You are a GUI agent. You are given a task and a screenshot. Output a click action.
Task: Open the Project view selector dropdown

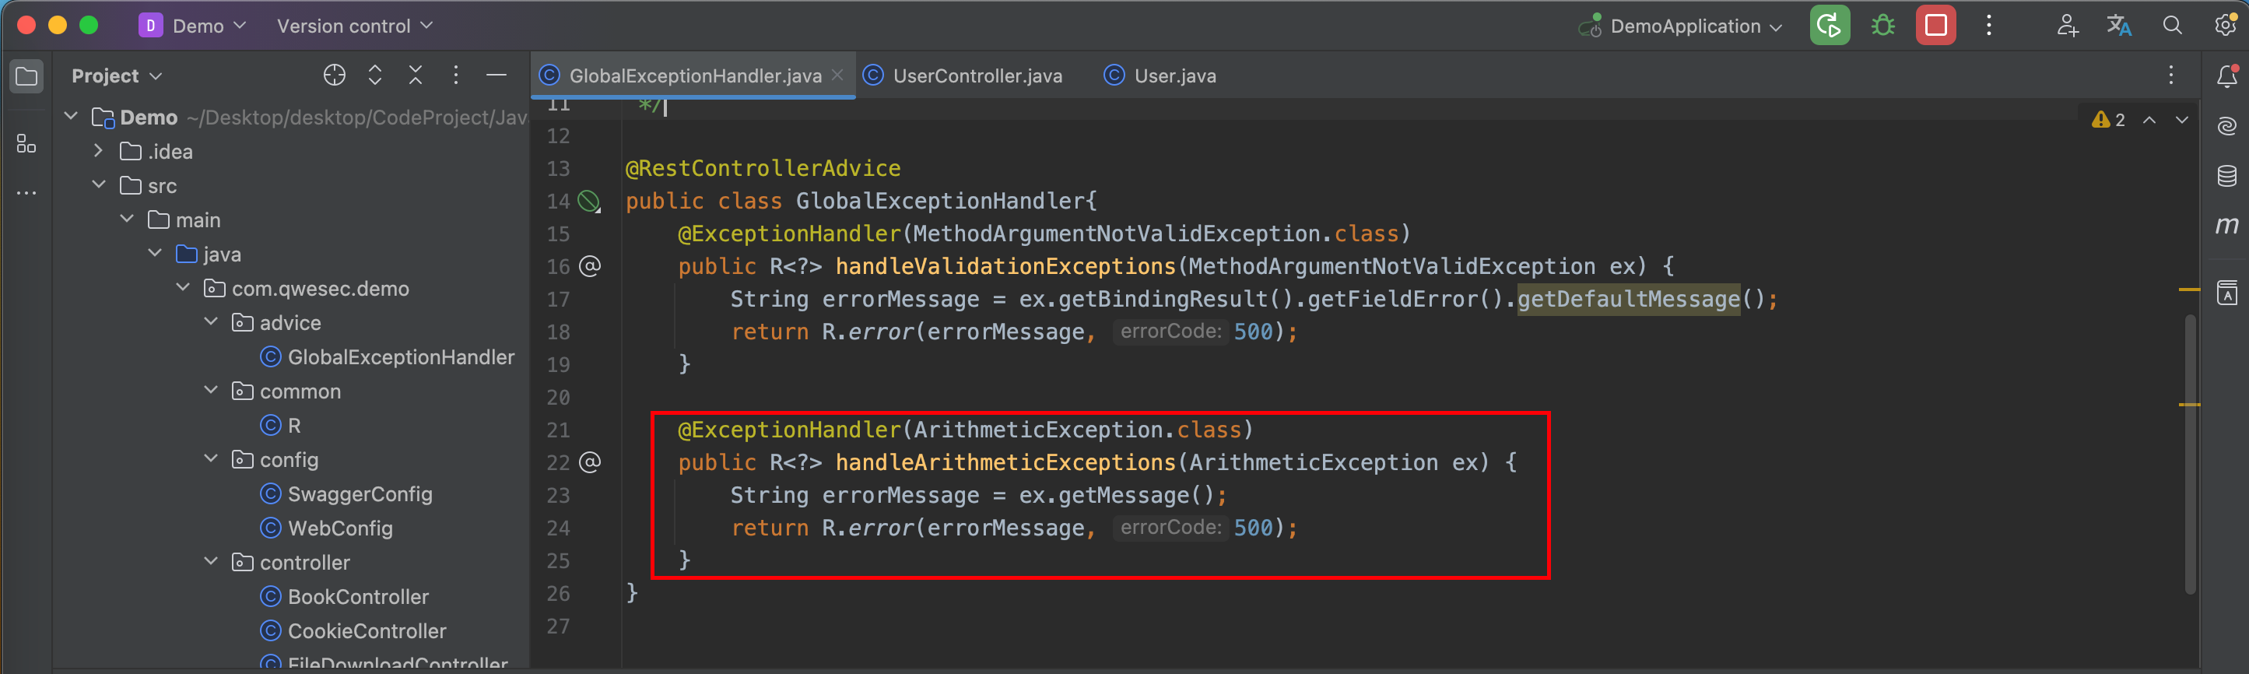tap(117, 76)
